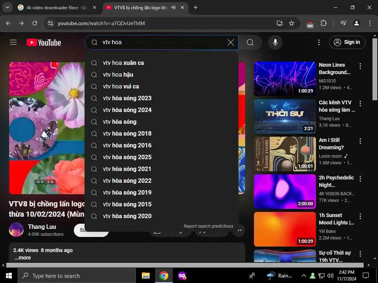Open site information icon in the address bar
This screenshot has height=283, width=378.
point(50,23)
